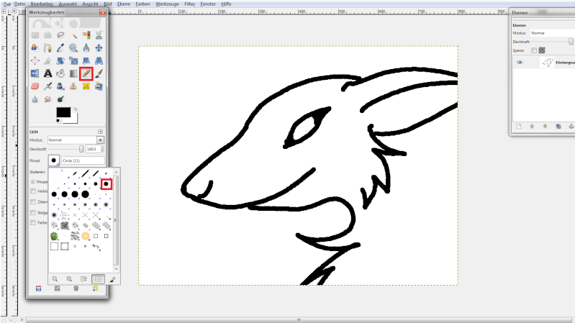Create a new layer in Ebenen panel
The width and height of the screenshot is (575, 323).
(519, 127)
